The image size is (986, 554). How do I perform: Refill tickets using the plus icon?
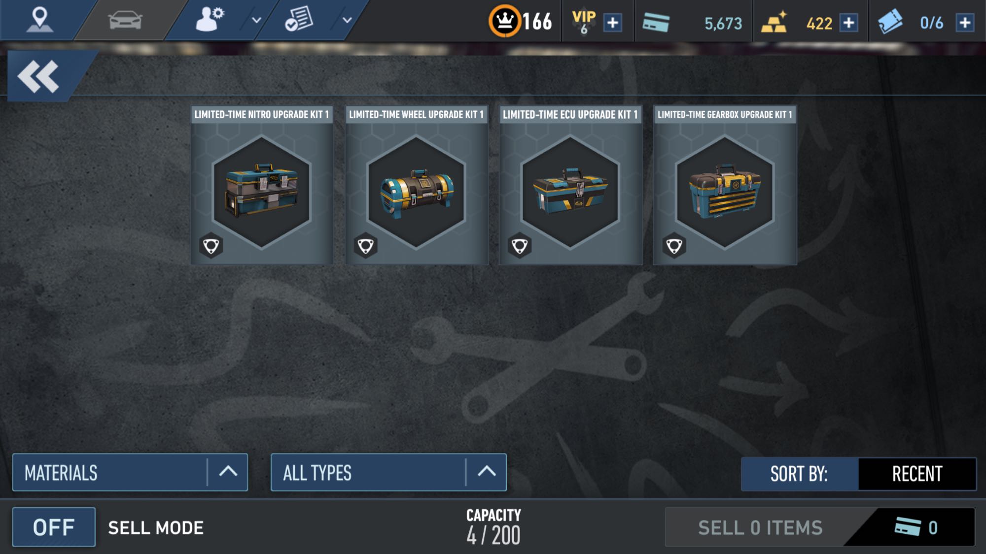point(965,23)
